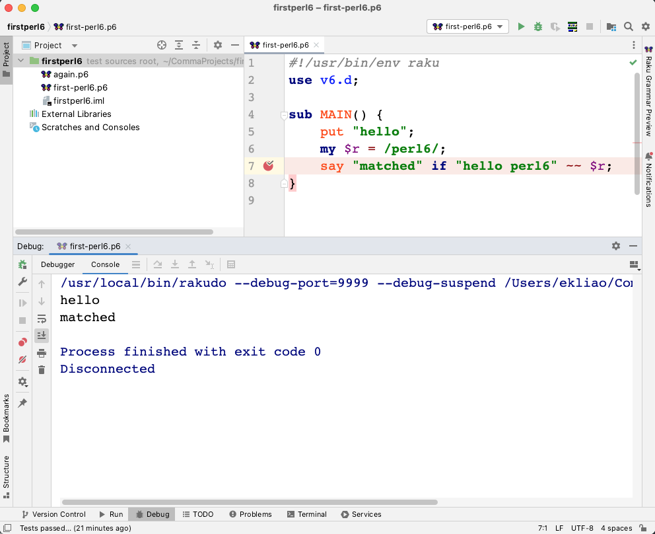The height and width of the screenshot is (534, 655).
Task: Click the stop button in the top toolbar
Action: (590, 26)
